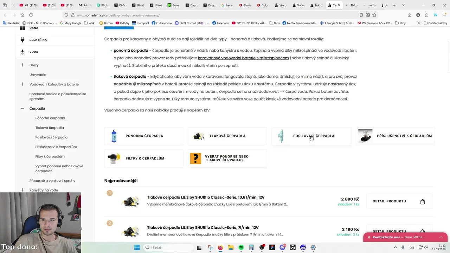Viewport: 450px width, 253px height.
Task: Bookmark this page with the star icon
Action: point(374,15)
